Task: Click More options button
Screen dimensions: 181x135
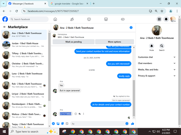Action: [114, 42]
